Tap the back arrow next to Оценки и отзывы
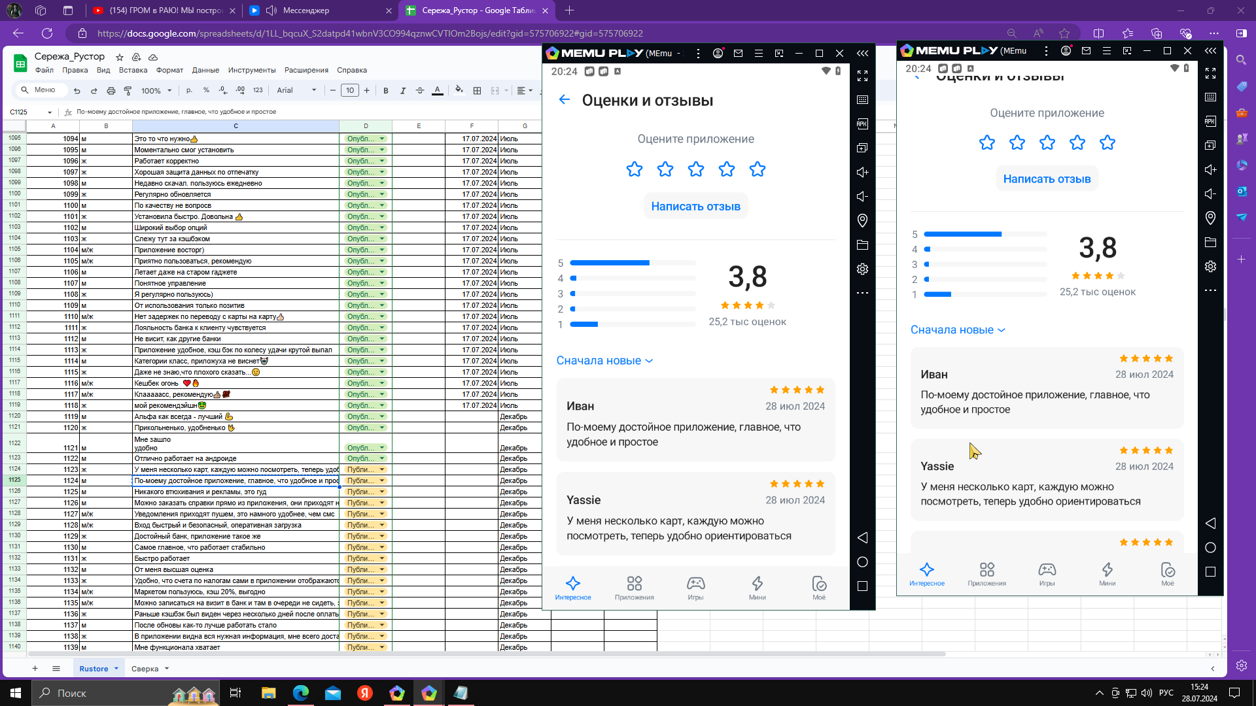 (565, 100)
